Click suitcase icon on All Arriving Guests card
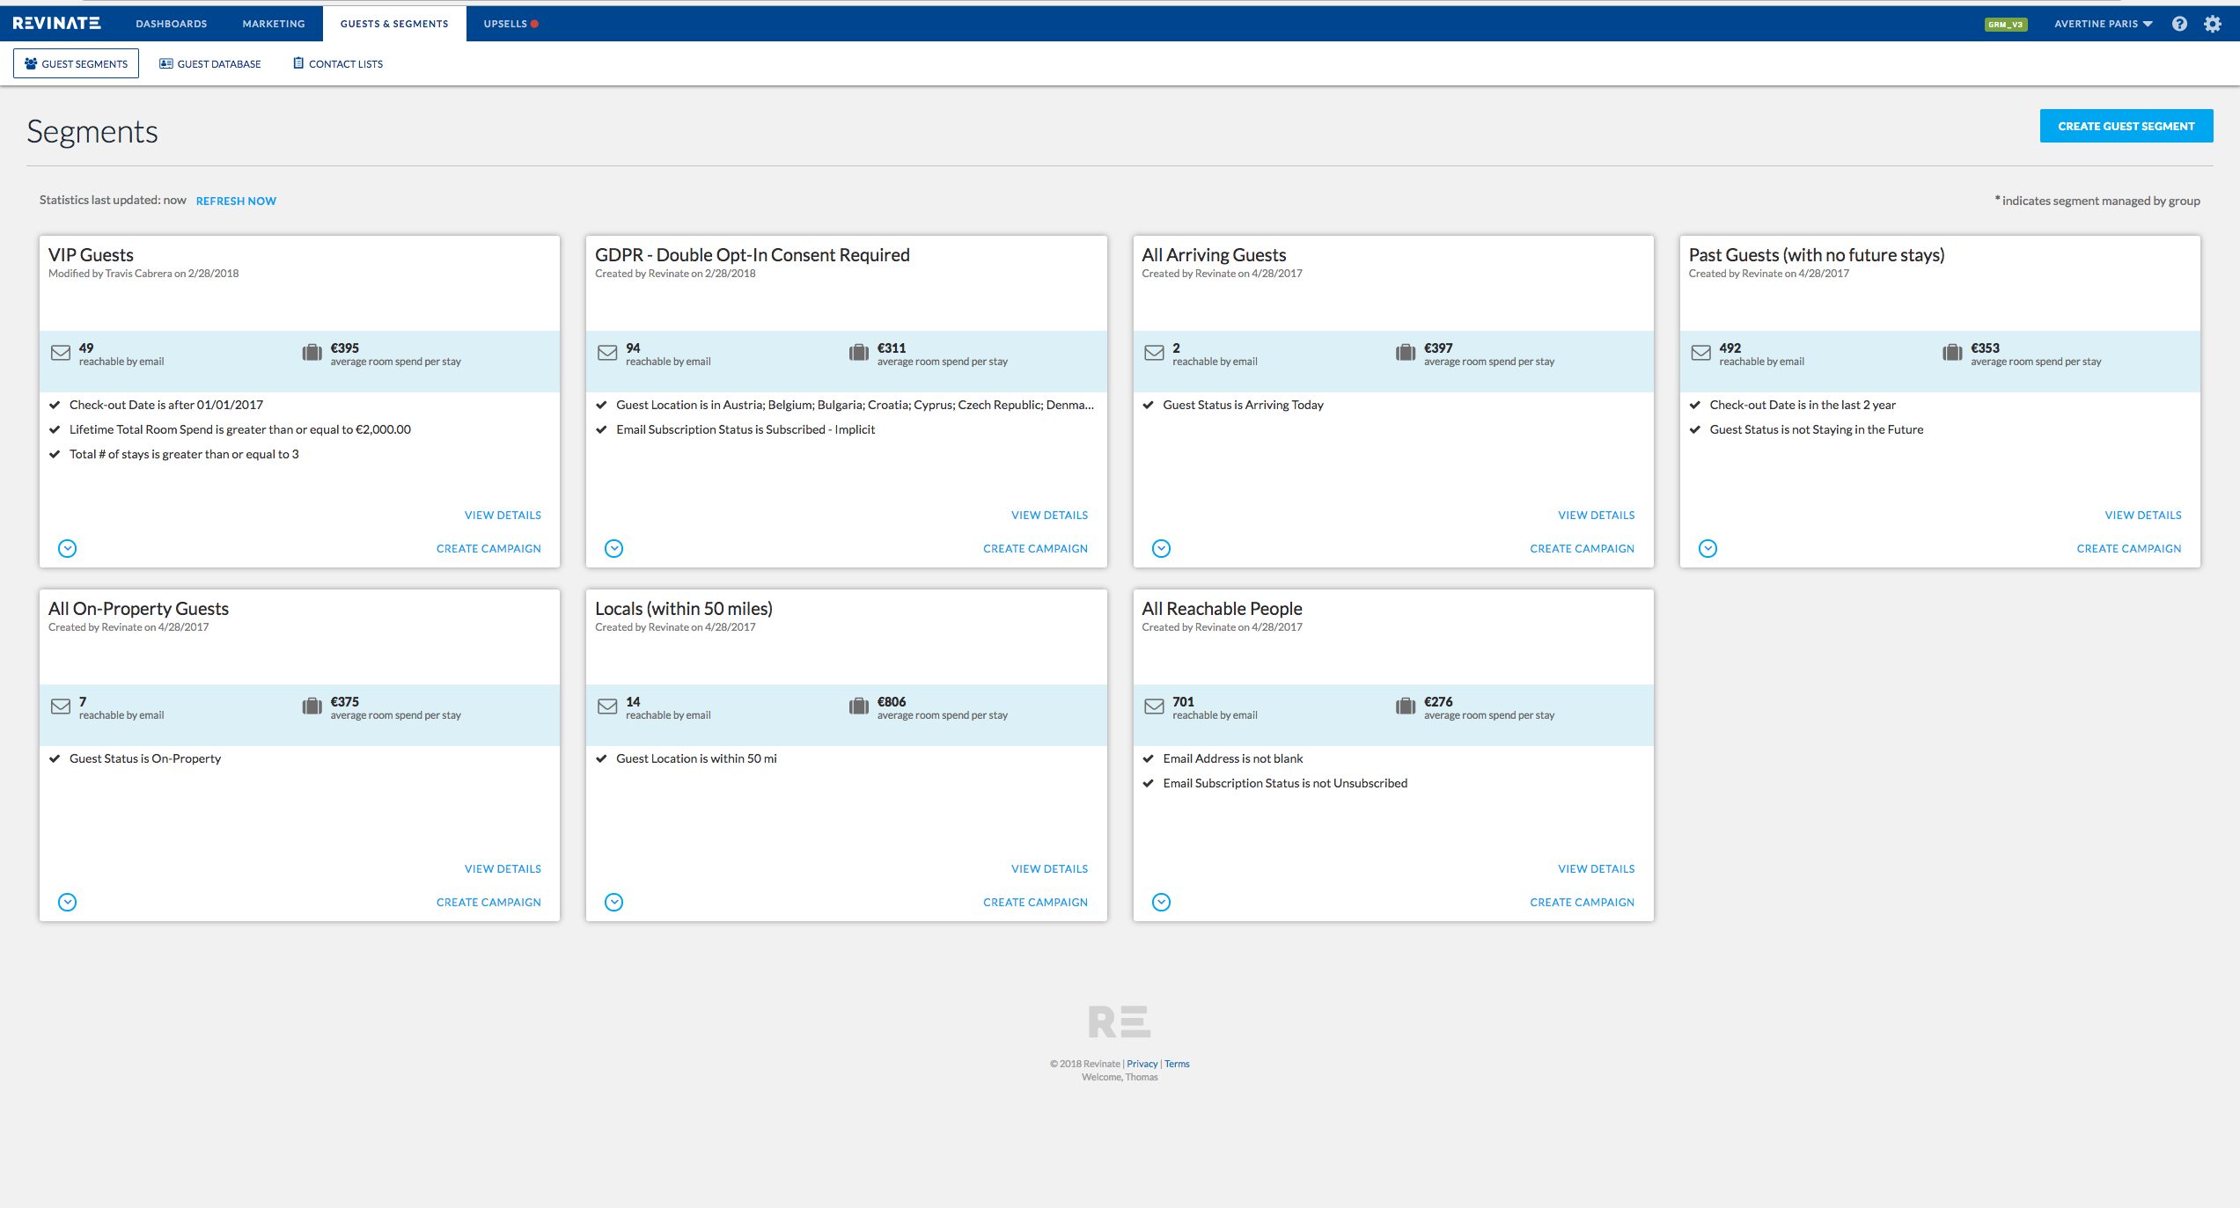 pos(1406,353)
